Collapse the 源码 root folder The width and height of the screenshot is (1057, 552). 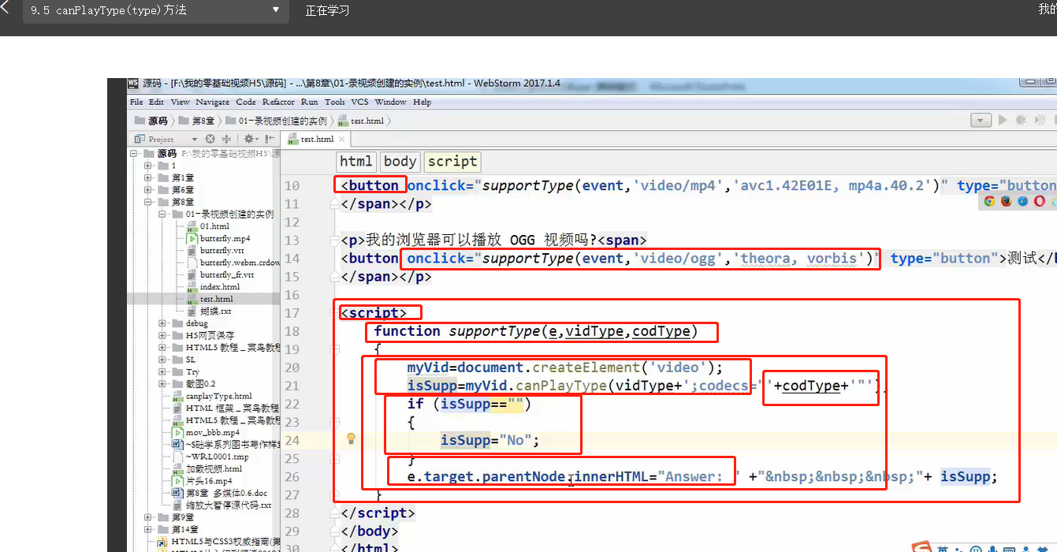click(x=135, y=154)
